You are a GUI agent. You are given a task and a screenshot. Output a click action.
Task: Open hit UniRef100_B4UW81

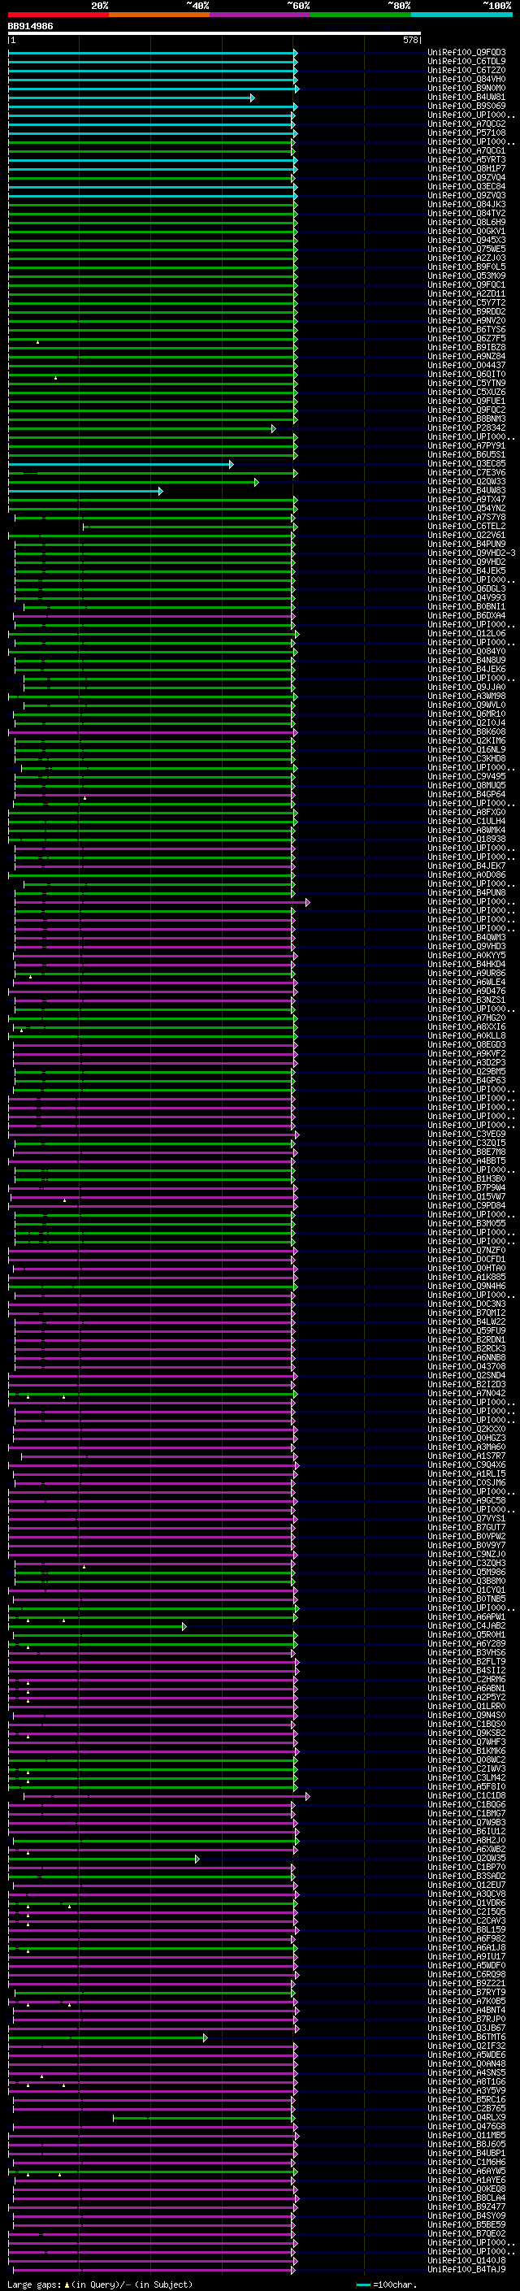pyautogui.click(x=466, y=97)
